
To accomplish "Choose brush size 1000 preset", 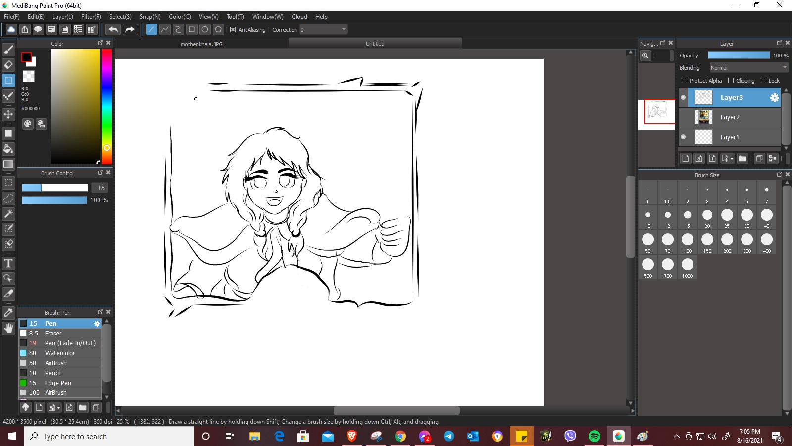I will click(688, 267).
